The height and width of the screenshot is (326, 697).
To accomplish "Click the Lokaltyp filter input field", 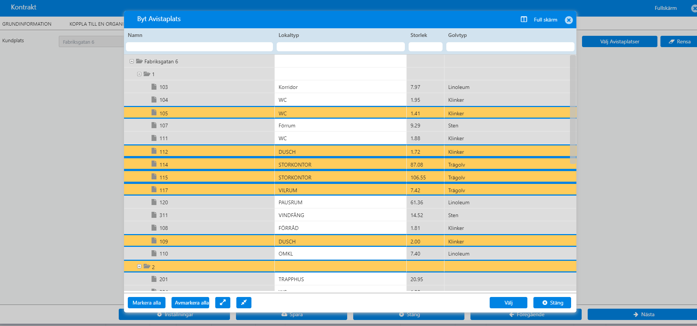I will click(x=341, y=47).
